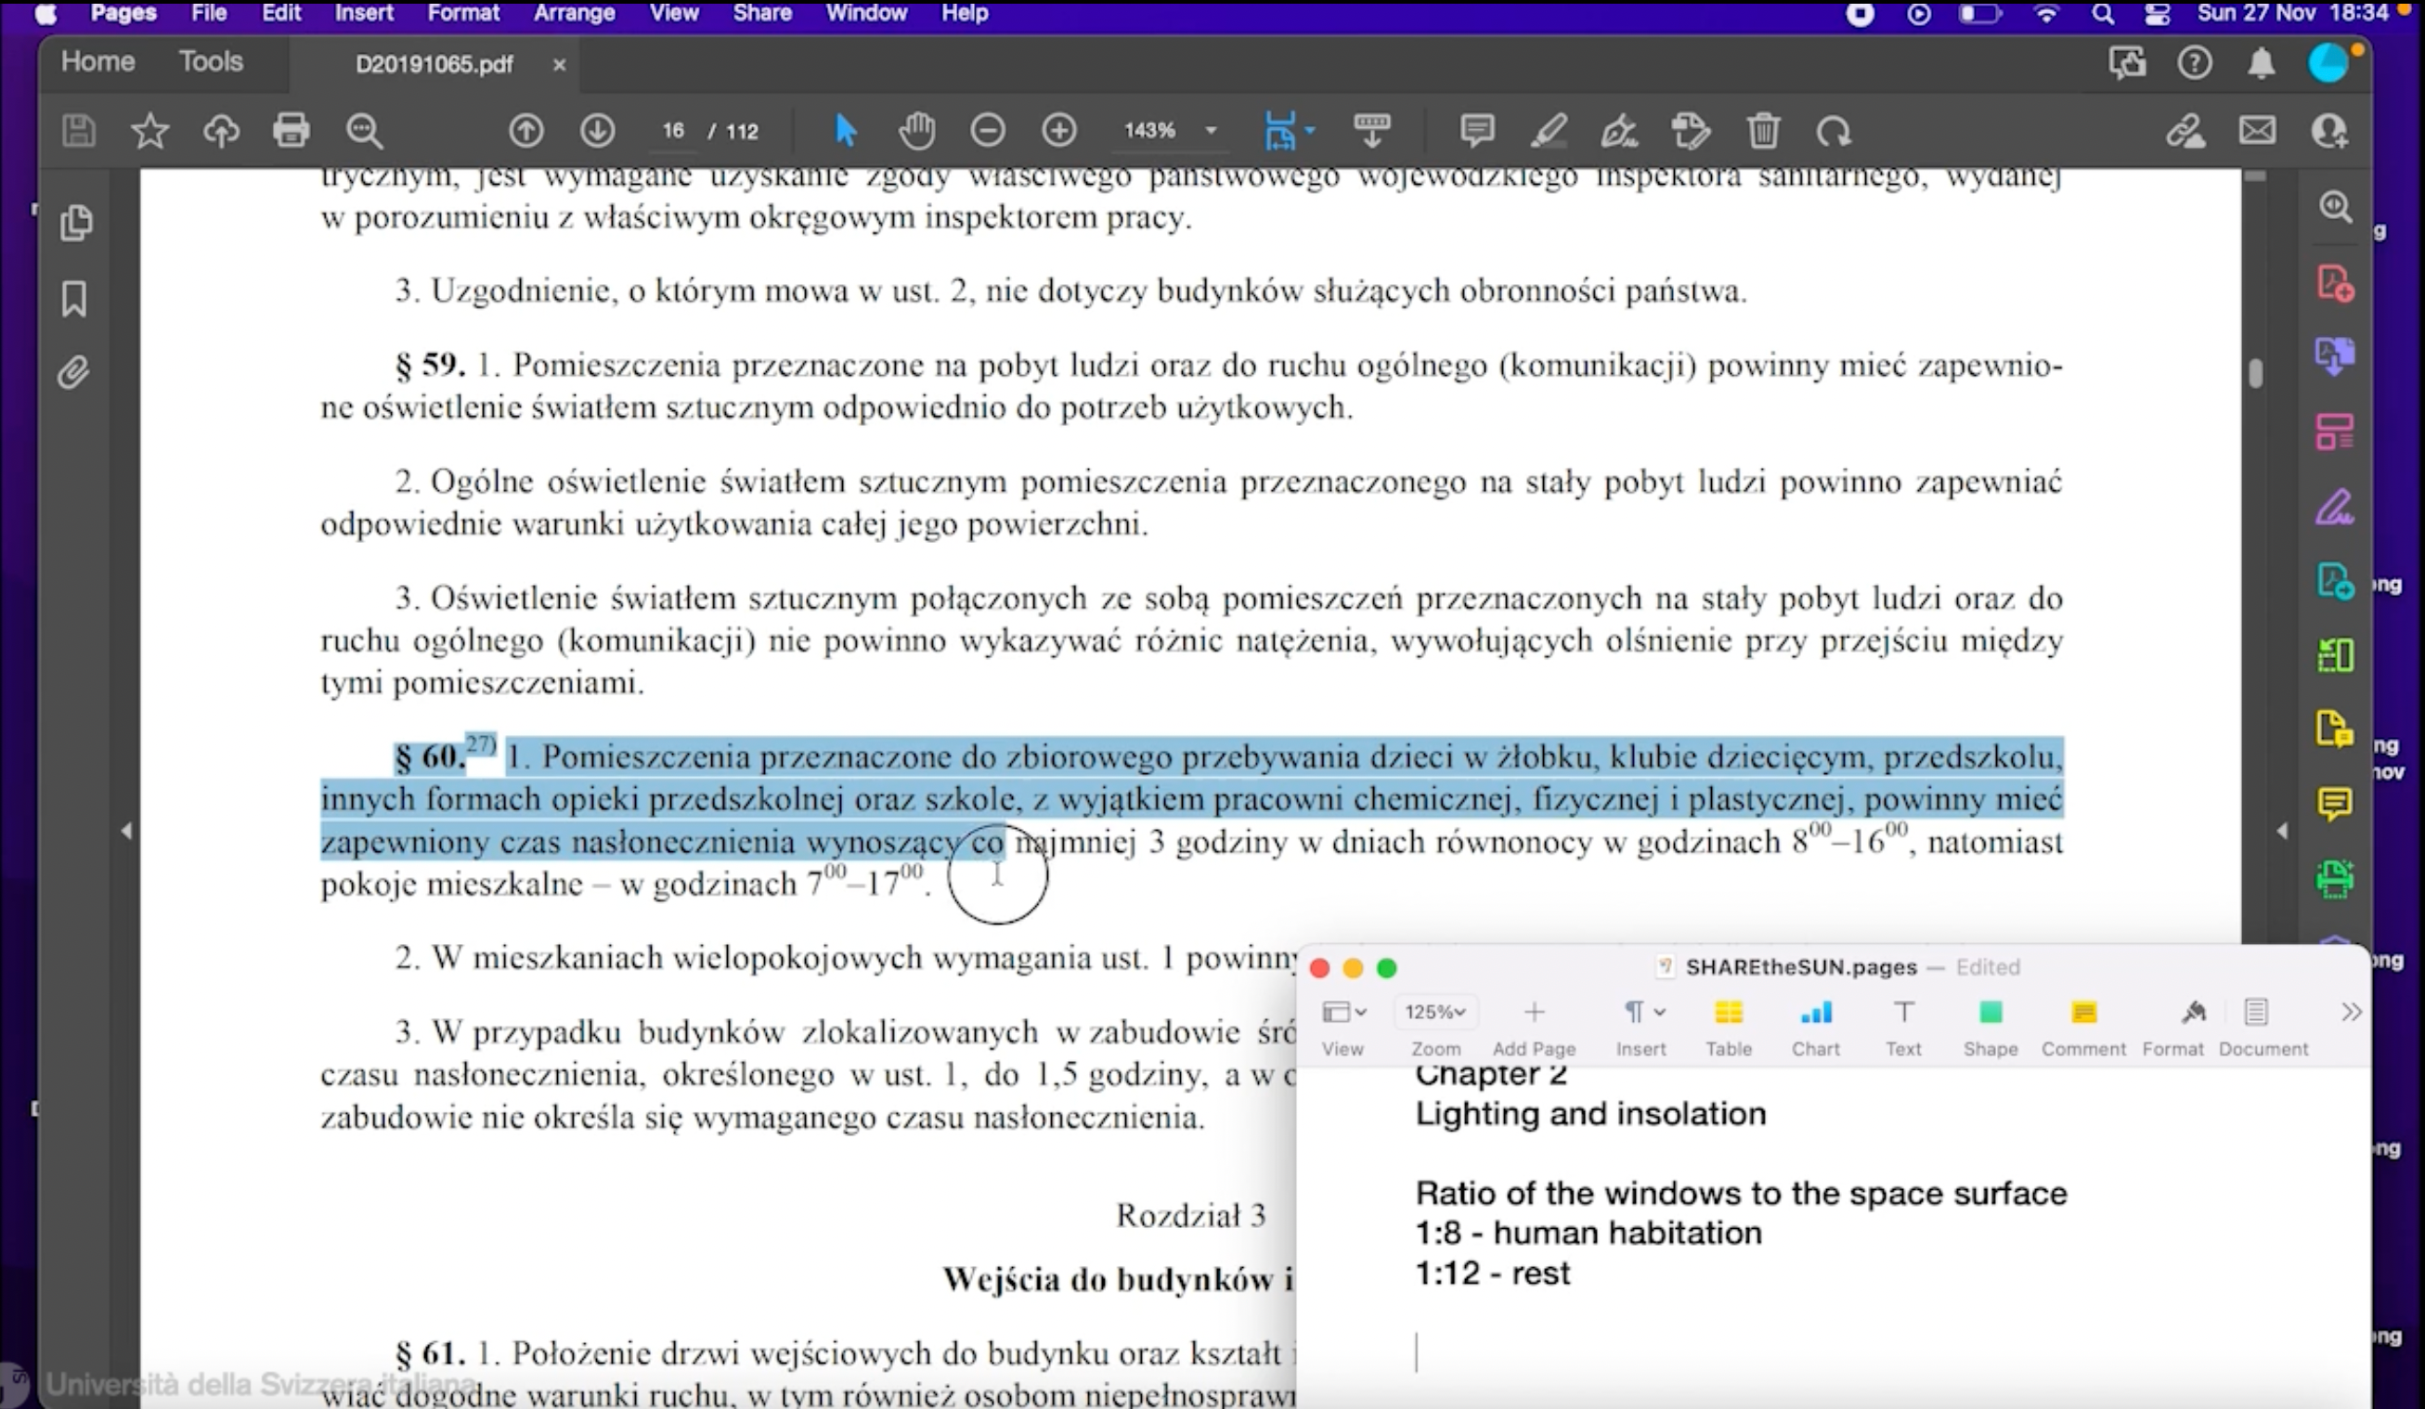2425x1409 pixels.
Task: Click the print icon in Acrobat toolbar
Action: (x=291, y=130)
